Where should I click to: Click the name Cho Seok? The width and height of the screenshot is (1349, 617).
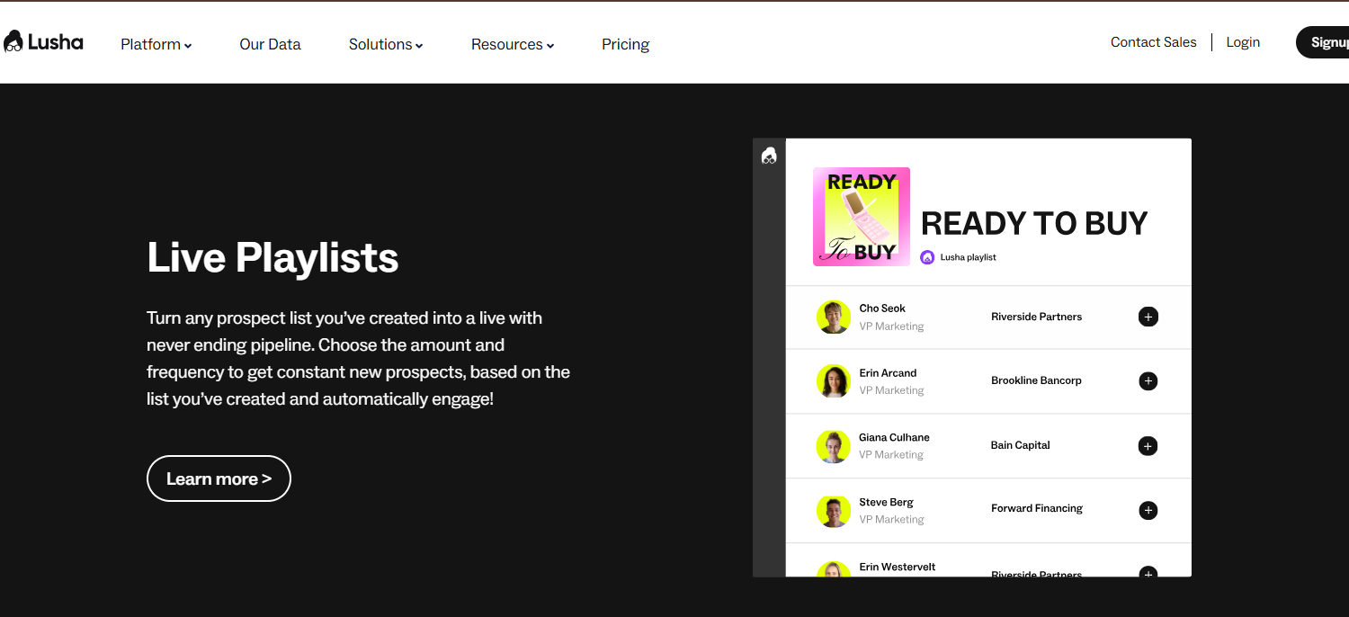[x=882, y=308]
